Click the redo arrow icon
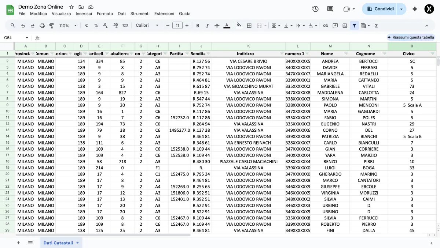This screenshot has height=248, width=440. [x=33, y=26]
